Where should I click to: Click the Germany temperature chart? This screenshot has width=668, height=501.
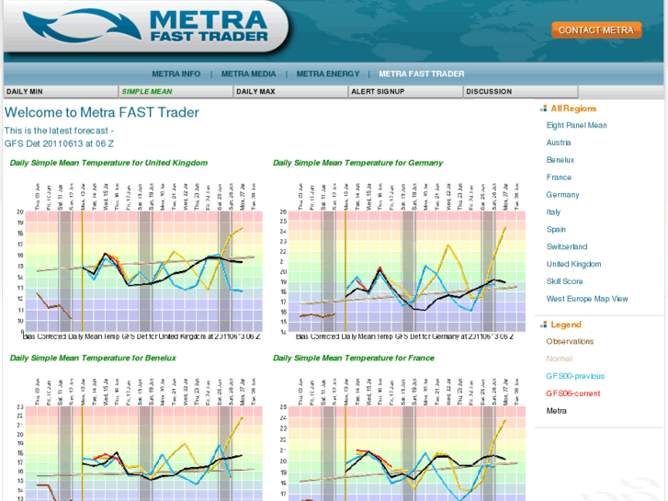[x=402, y=261]
